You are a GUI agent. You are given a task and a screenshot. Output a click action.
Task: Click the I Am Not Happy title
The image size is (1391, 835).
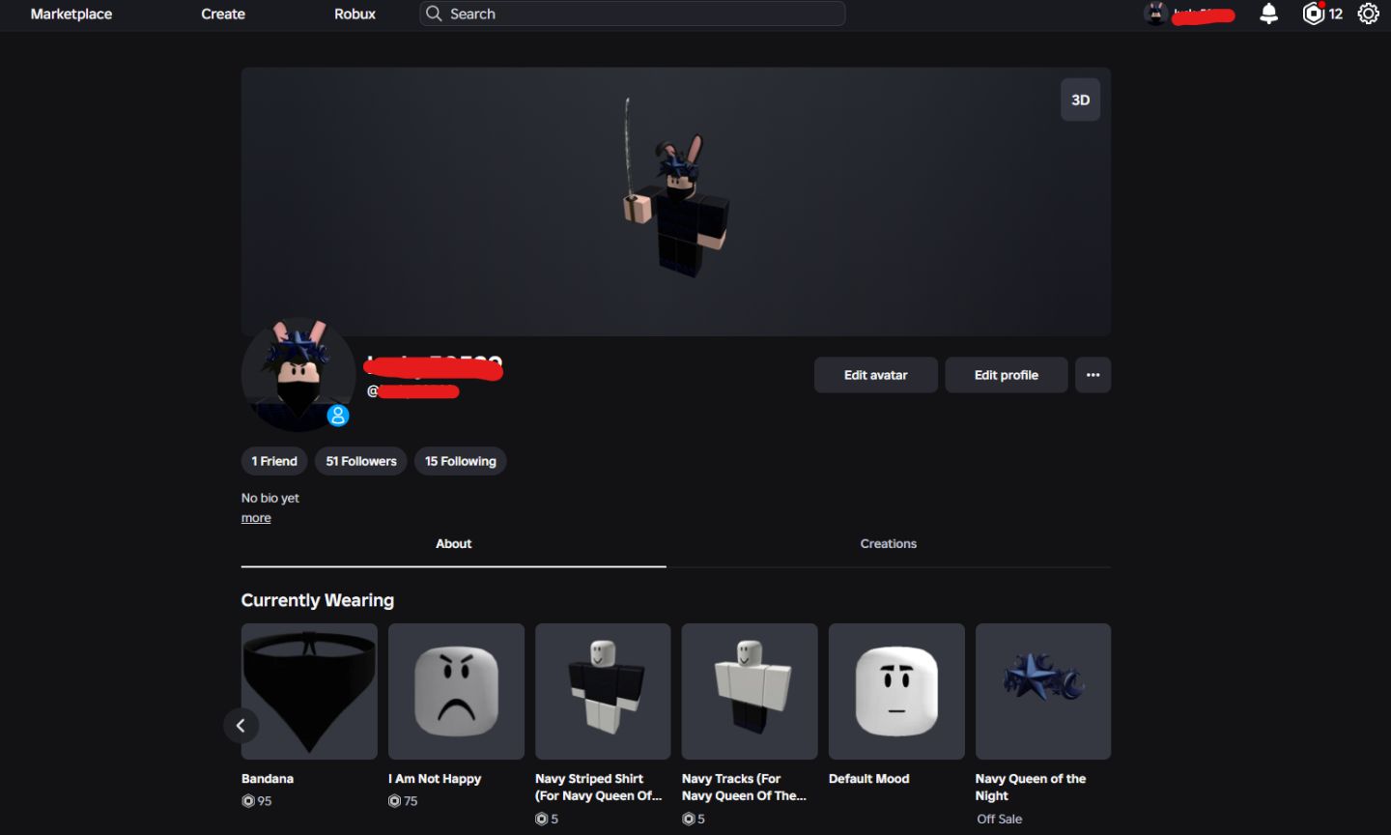point(435,778)
